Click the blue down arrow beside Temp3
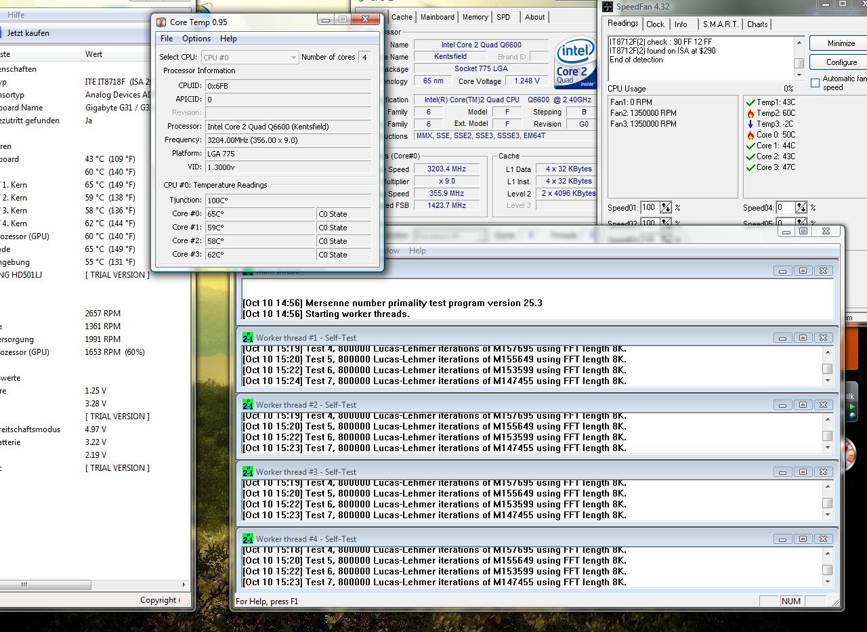This screenshot has height=632, width=867. (750, 124)
